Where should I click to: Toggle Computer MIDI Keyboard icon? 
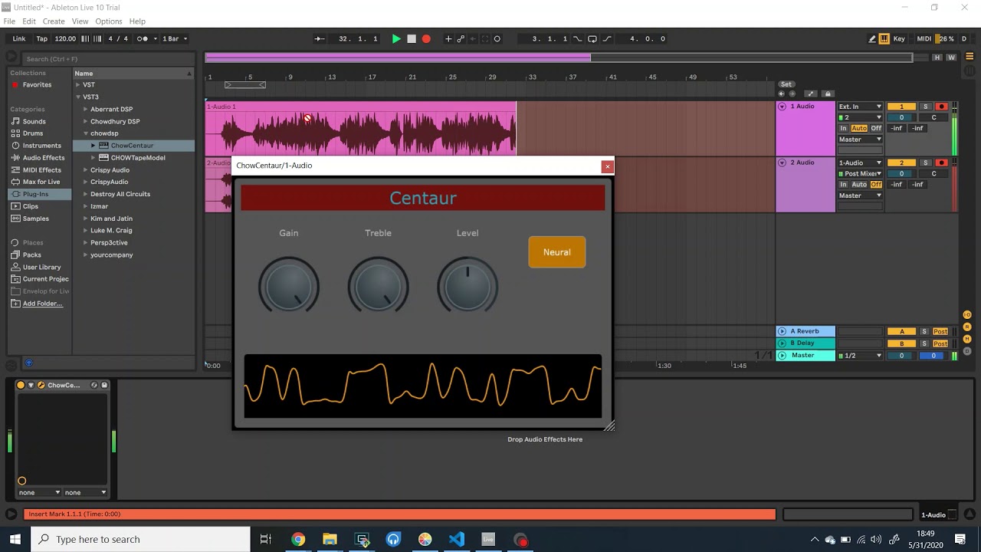coord(884,38)
